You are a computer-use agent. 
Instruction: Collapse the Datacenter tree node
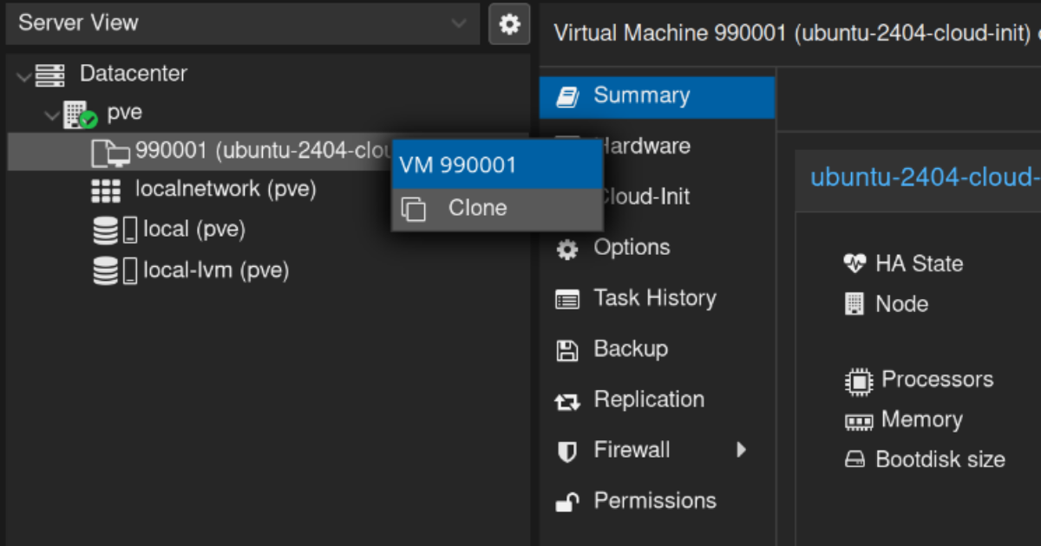23,74
